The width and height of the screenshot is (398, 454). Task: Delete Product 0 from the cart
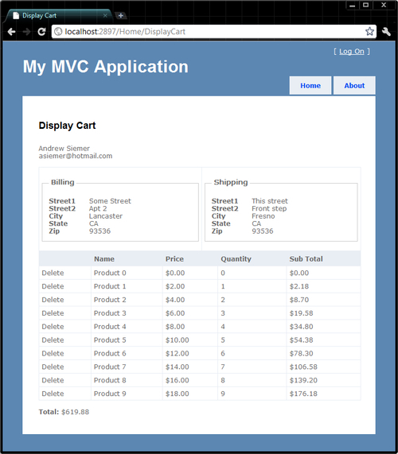(53, 273)
